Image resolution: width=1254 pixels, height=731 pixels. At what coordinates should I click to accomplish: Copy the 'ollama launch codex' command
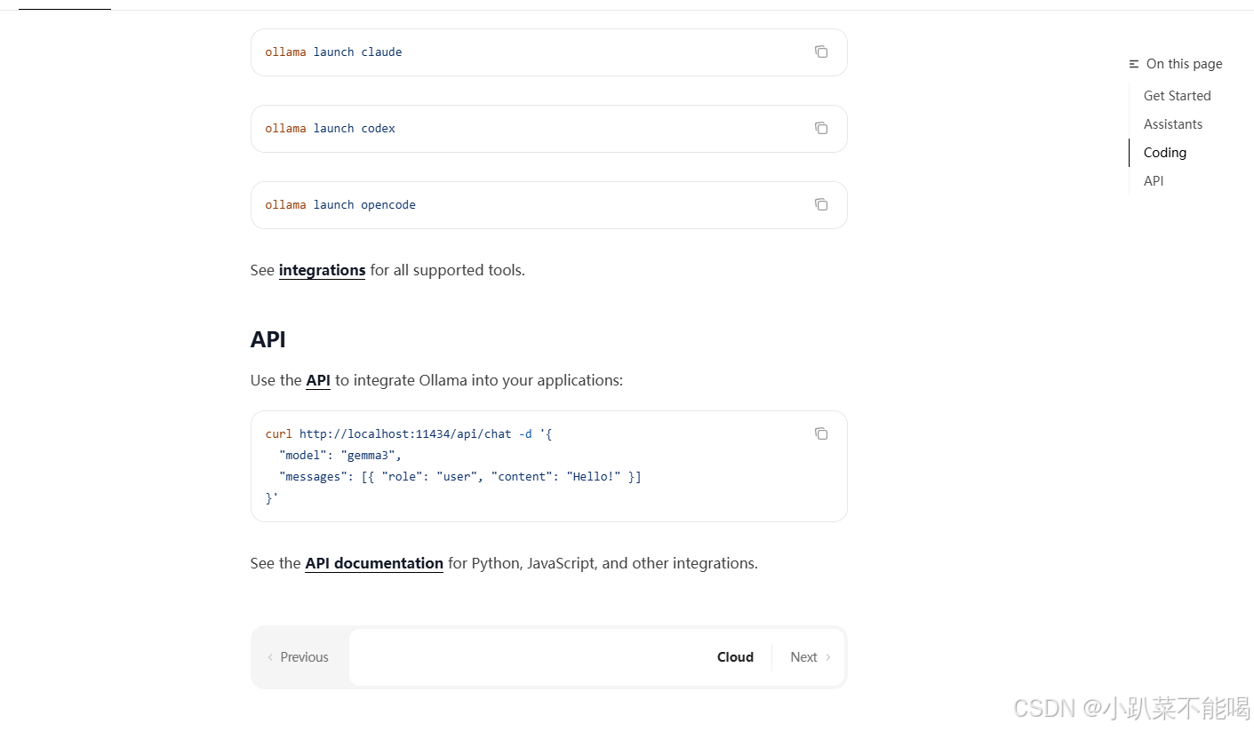coord(821,128)
